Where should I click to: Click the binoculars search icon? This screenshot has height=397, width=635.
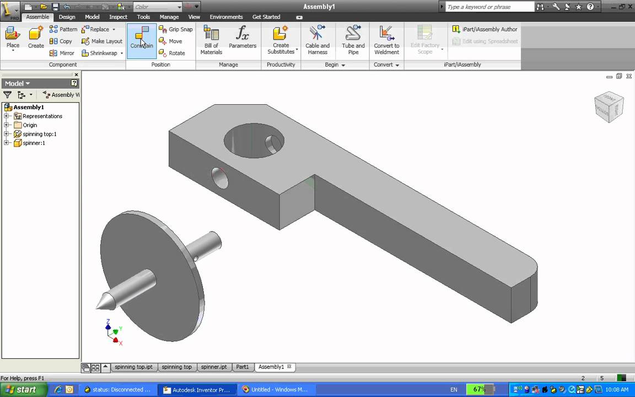(540, 7)
